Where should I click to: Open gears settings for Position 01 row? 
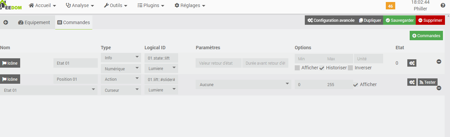click(x=412, y=82)
